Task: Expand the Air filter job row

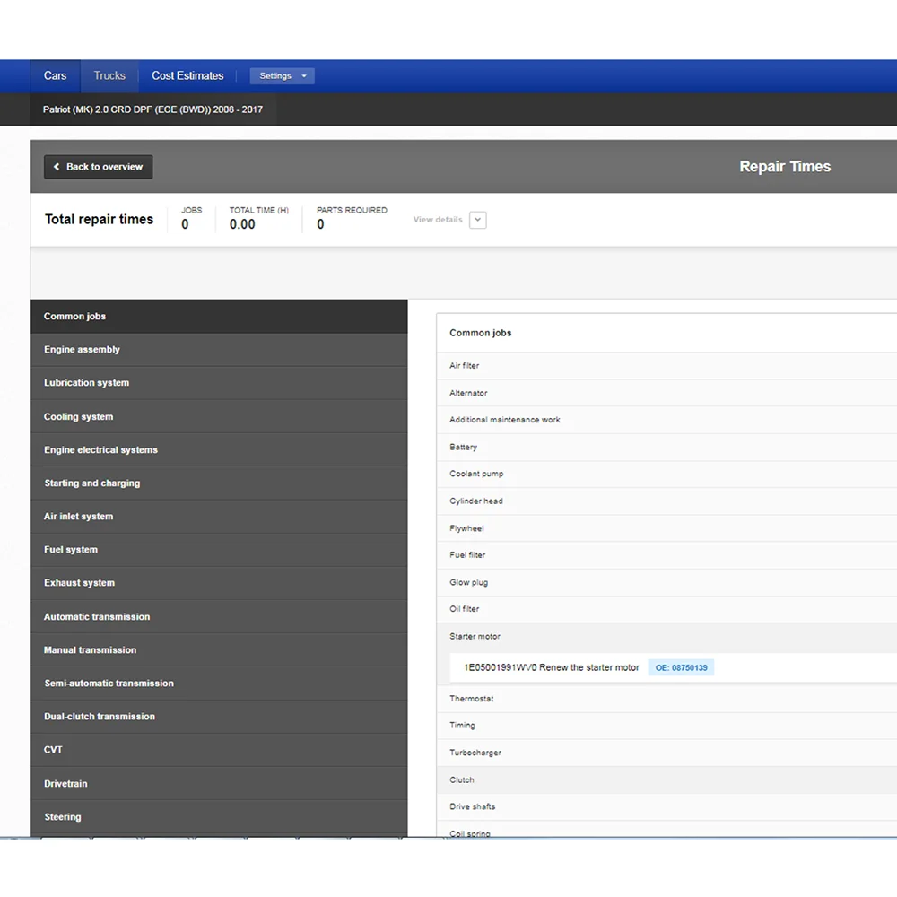Action: 465,366
